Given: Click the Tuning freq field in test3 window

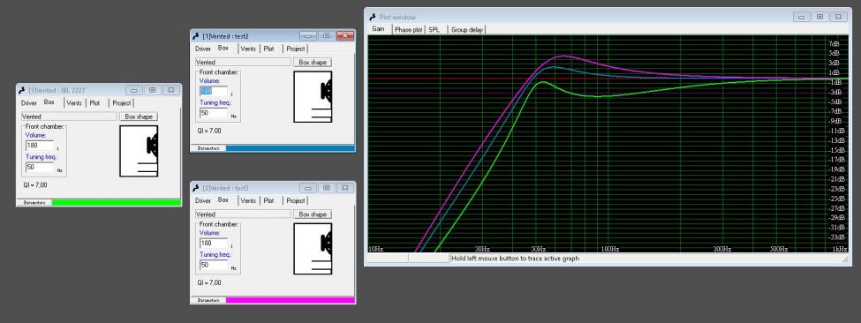Looking at the screenshot, I should tap(214, 265).
